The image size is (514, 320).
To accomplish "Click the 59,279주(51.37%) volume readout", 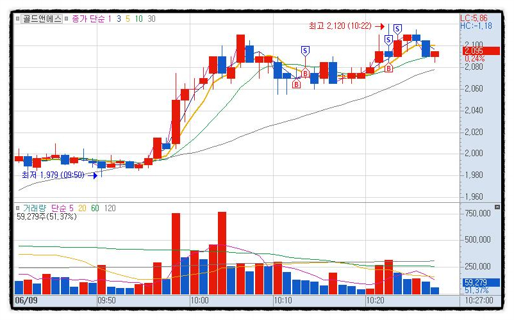I will (47, 216).
